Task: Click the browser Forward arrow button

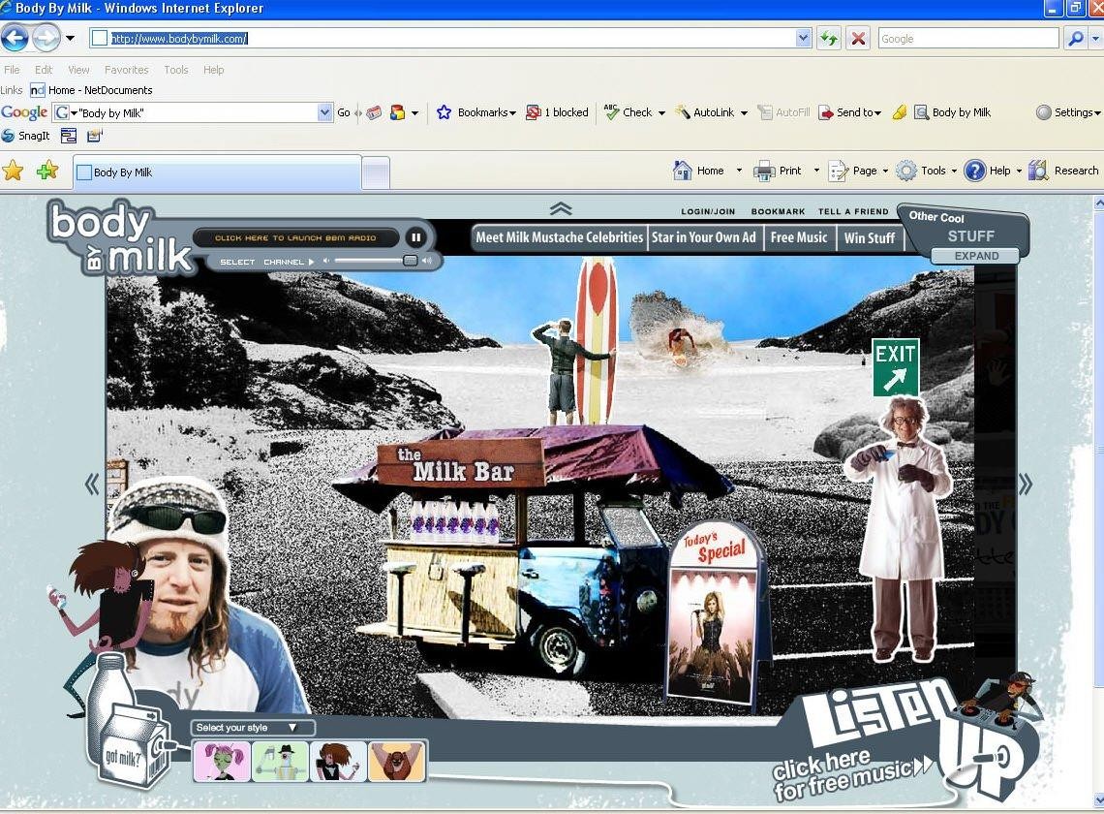Action: 46,38
